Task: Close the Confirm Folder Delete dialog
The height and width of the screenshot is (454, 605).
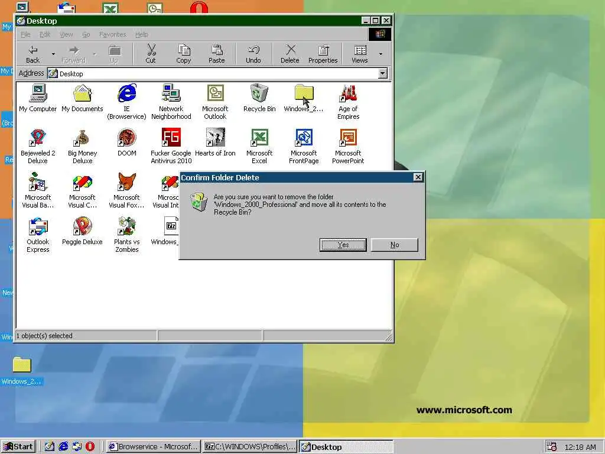Action: tap(418, 177)
